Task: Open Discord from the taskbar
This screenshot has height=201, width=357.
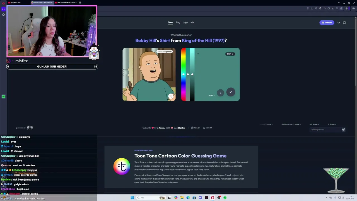Action: [200, 198]
